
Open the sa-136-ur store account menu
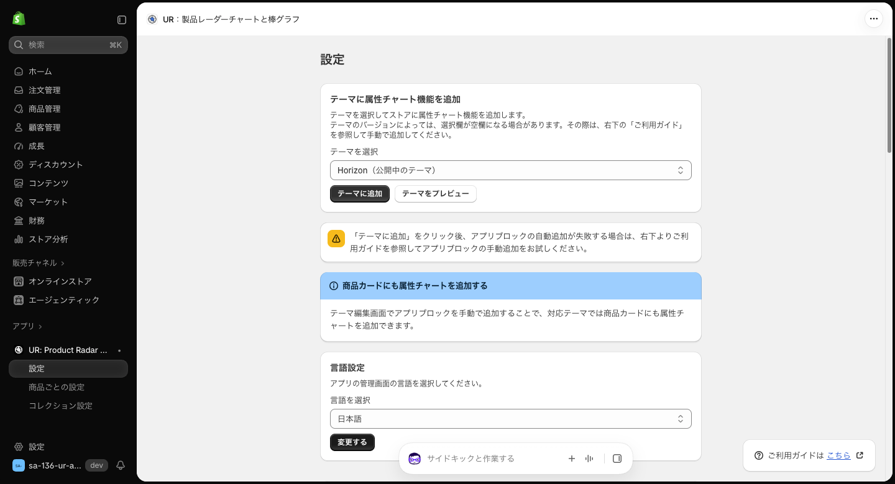[x=47, y=465]
